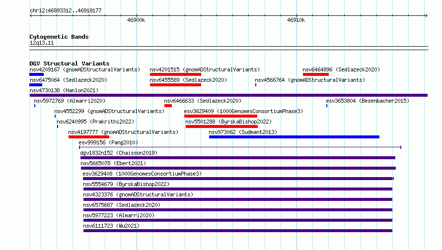442x250 pixels.
Task: Open nsv4197777 gnomAD variant label
Action: coord(123,132)
